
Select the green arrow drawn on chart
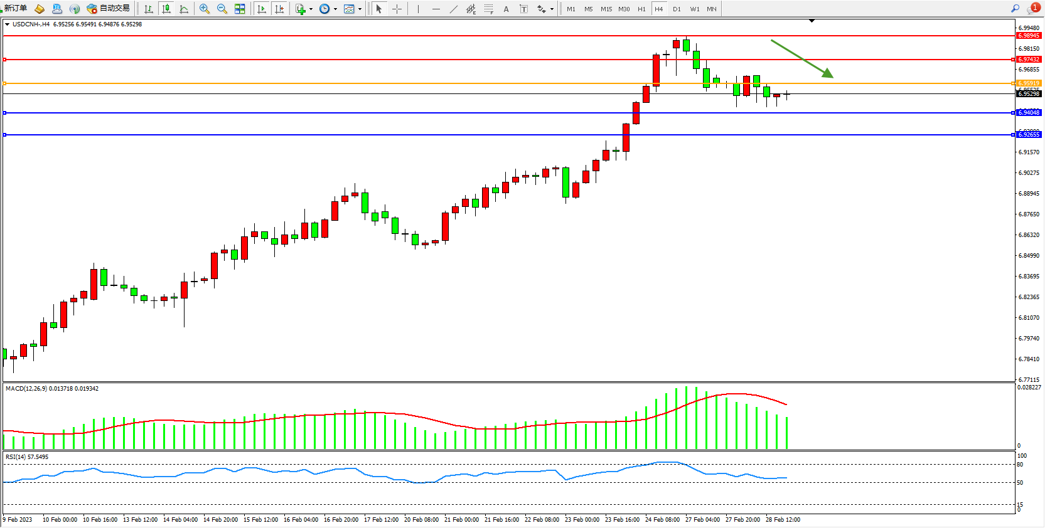coord(801,59)
